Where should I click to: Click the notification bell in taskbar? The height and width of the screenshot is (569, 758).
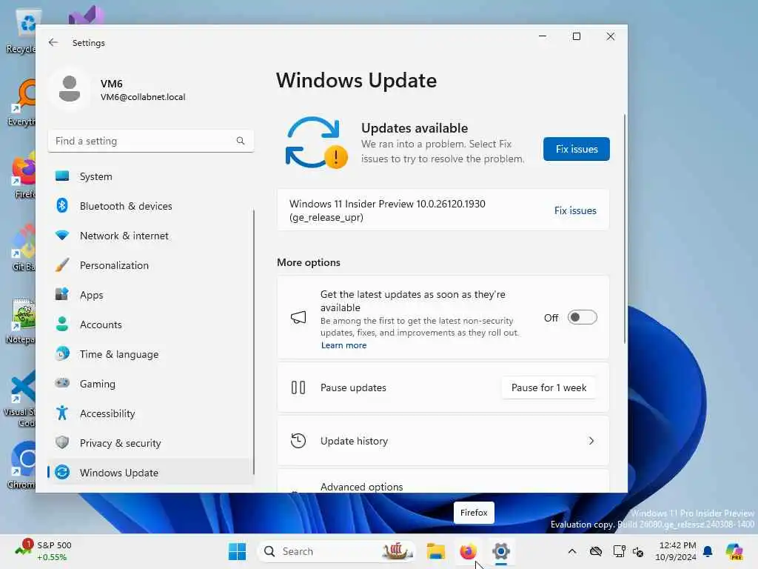pyautogui.click(x=708, y=551)
